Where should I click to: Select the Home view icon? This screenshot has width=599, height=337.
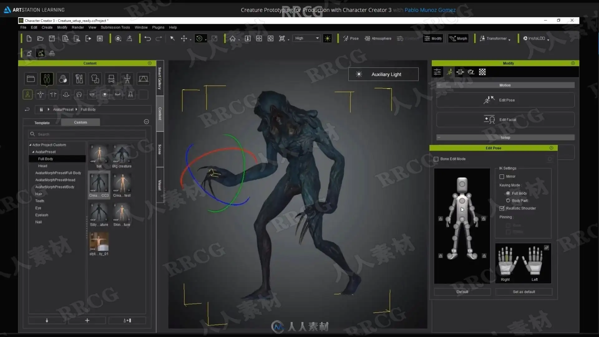[232, 38]
